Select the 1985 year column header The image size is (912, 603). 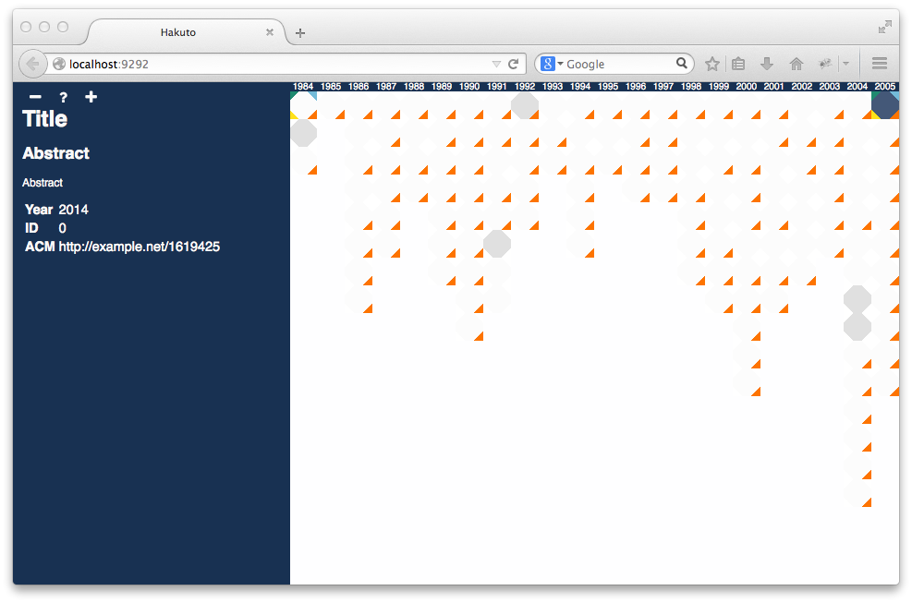tap(331, 87)
